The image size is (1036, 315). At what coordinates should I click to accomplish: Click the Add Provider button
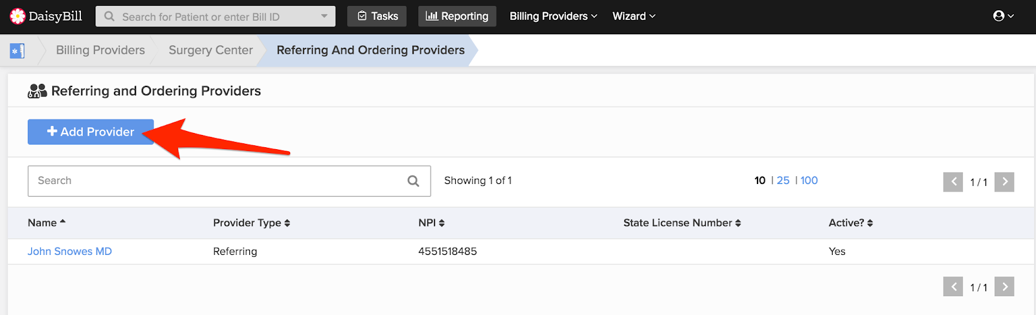(91, 132)
